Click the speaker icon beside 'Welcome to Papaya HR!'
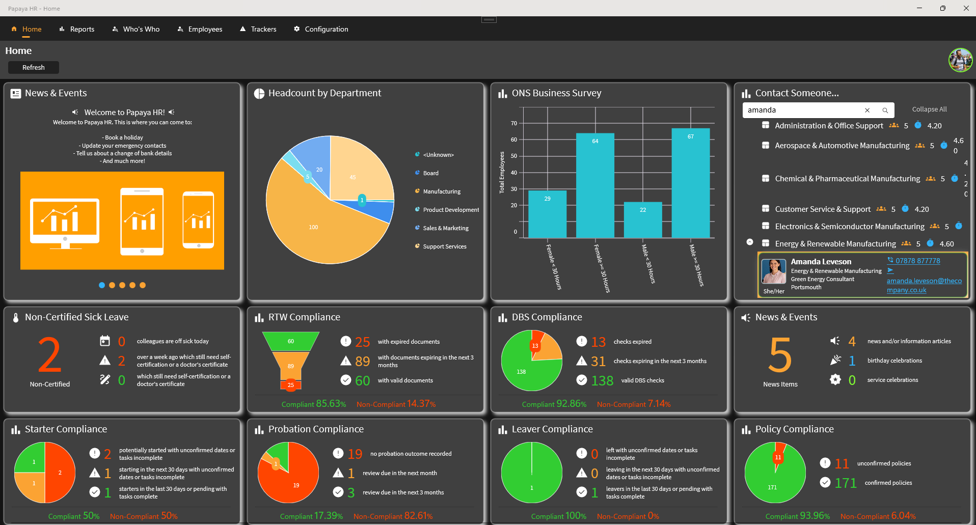 pos(75,112)
